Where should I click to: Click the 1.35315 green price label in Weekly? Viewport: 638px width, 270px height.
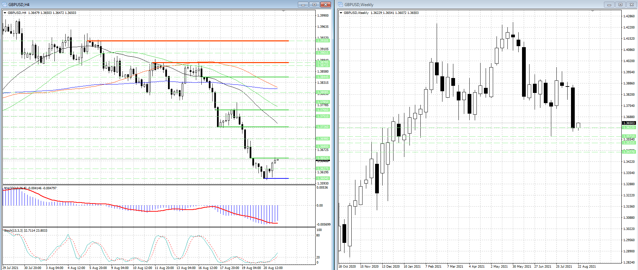[x=629, y=143]
